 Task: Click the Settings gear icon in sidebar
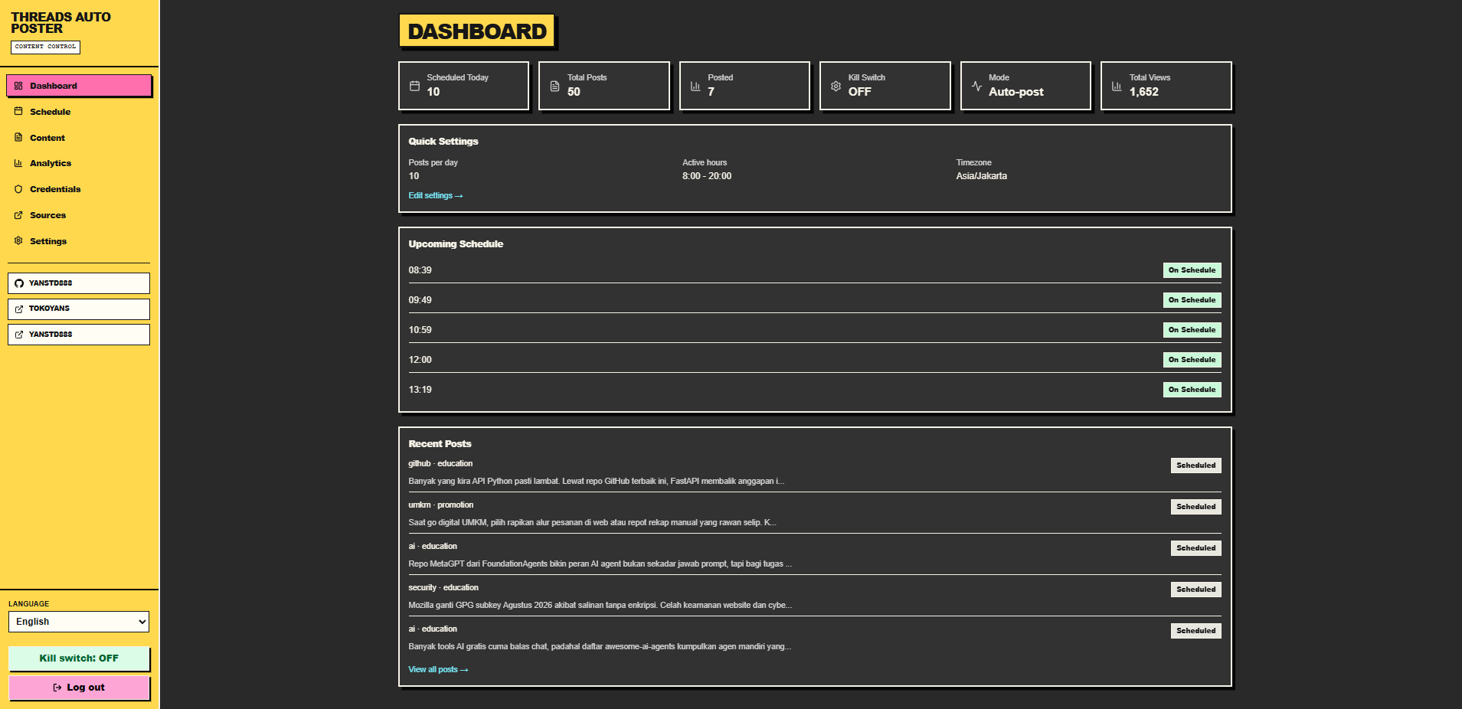tap(18, 240)
